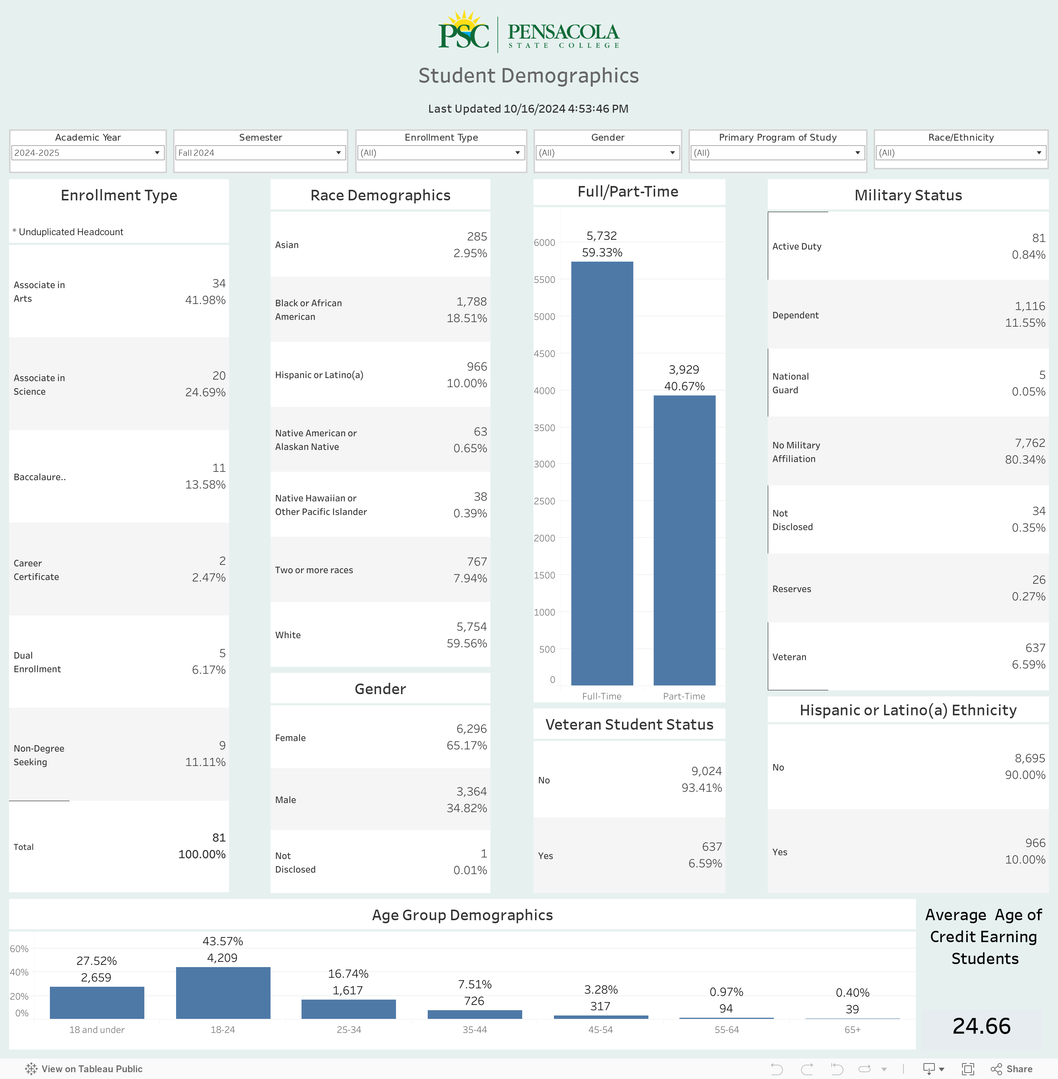The width and height of the screenshot is (1058, 1079).
Task: Click the 9,024 veteran status value
Action: tap(706, 771)
